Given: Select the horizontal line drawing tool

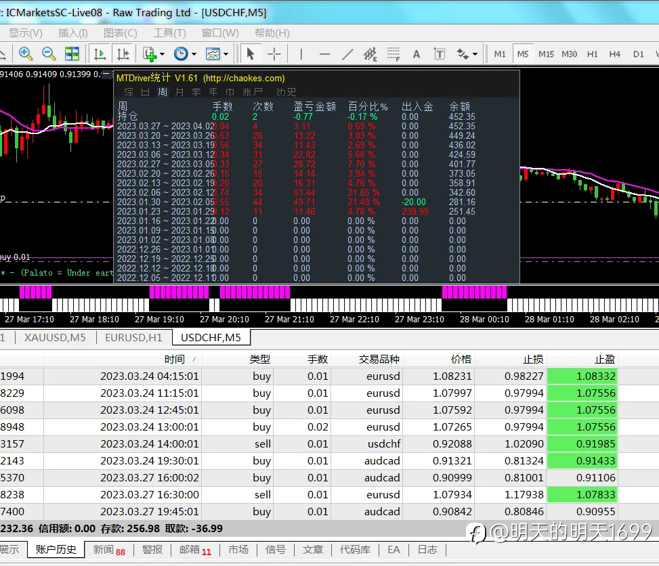Looking at the screenshot, I should 324,54.
